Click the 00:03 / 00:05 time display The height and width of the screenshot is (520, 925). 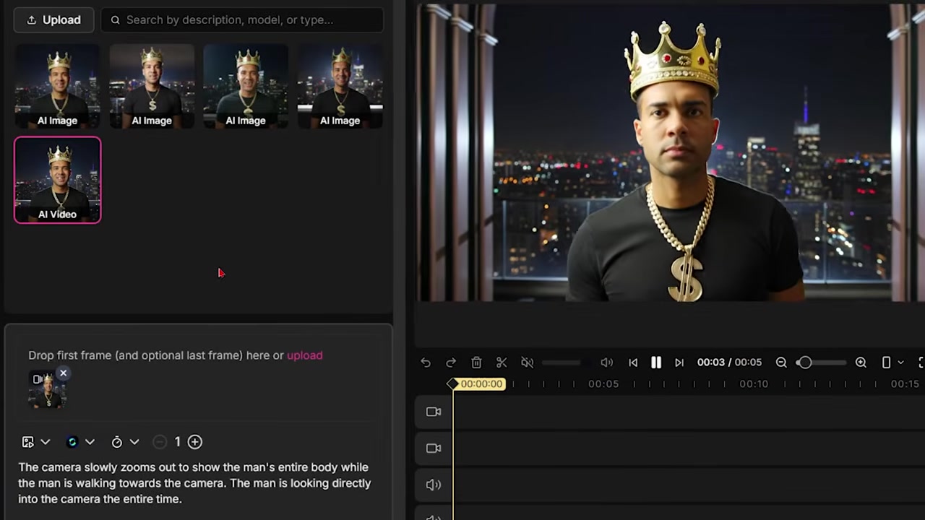click(729, 363)
